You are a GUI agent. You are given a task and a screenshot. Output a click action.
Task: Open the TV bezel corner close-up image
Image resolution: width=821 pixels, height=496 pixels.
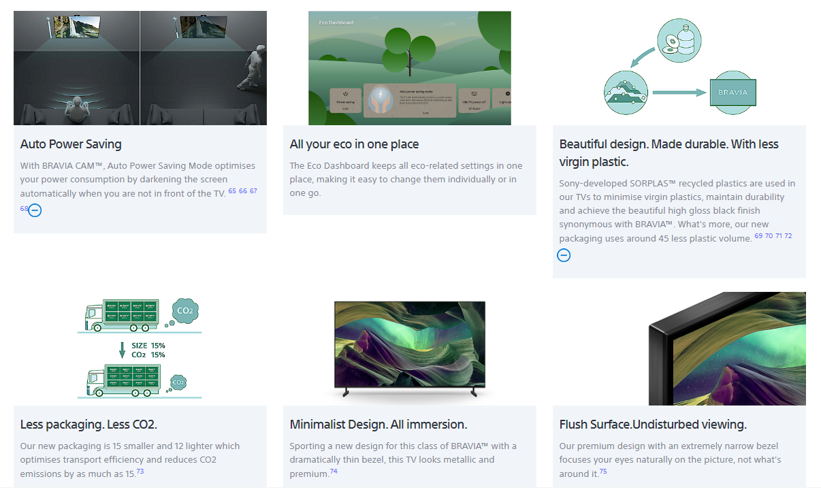point(726,348)
